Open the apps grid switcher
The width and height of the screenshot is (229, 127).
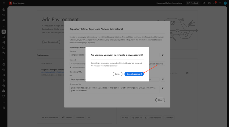pos(220,3)
